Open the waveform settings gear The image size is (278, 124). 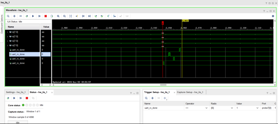pos(273,16)
